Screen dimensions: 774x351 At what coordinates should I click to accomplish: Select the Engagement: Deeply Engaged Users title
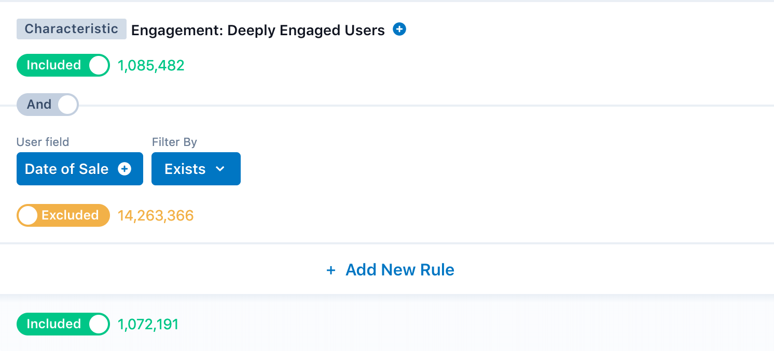click(x=258, y=31)
